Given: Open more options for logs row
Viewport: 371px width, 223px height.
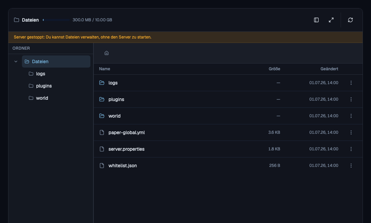Looking at the screenshot, I should tap(351, 83).
